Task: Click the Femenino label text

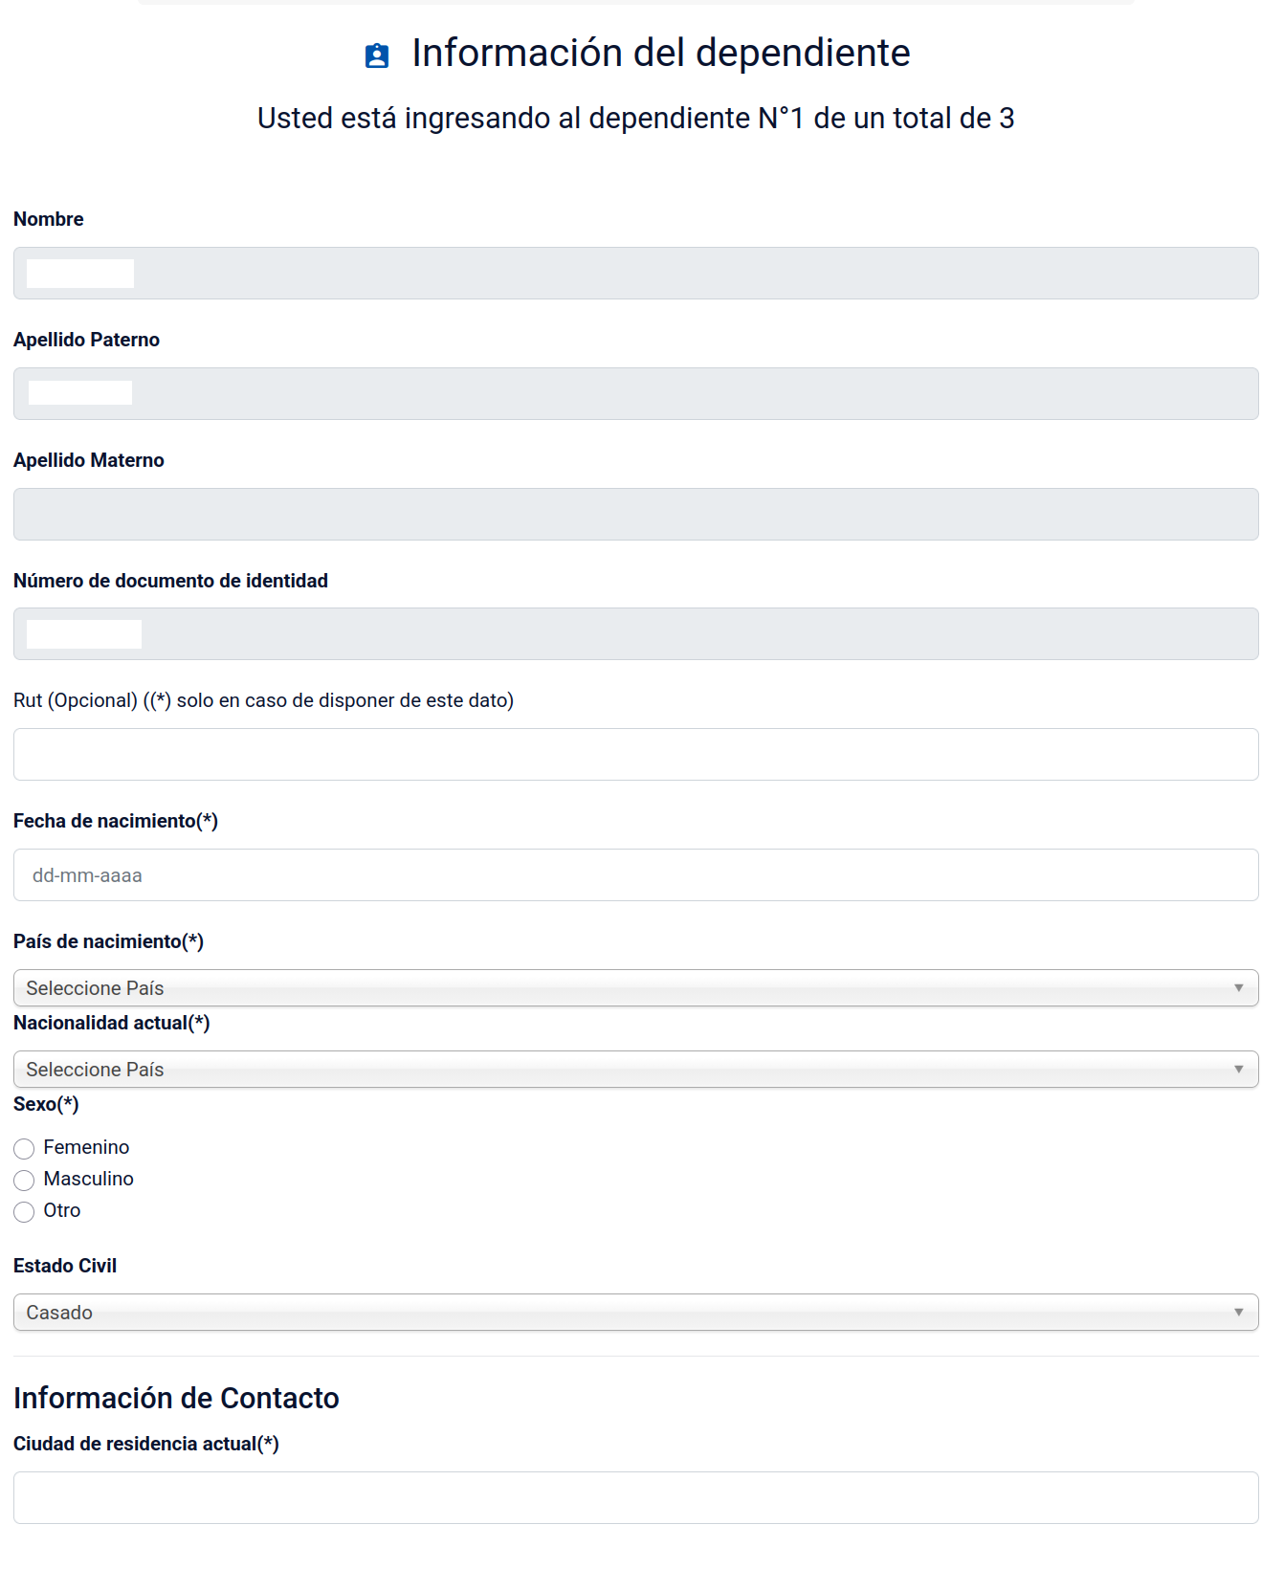Action: click(86, 1147)
